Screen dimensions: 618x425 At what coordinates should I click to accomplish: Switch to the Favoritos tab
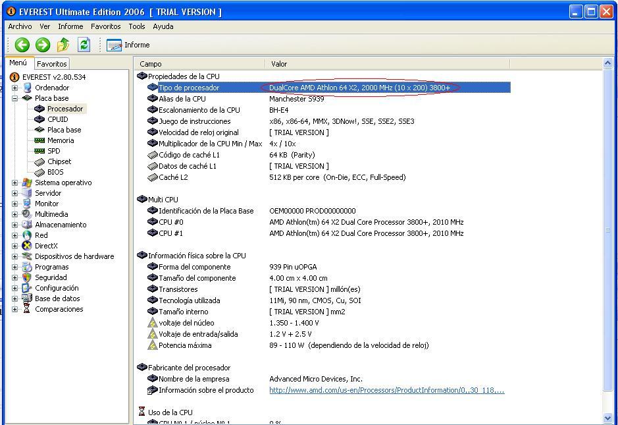[51, 64]
